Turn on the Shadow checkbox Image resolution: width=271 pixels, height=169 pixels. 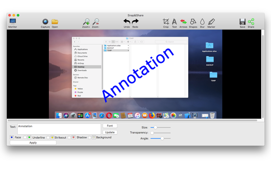coord(69,137)
